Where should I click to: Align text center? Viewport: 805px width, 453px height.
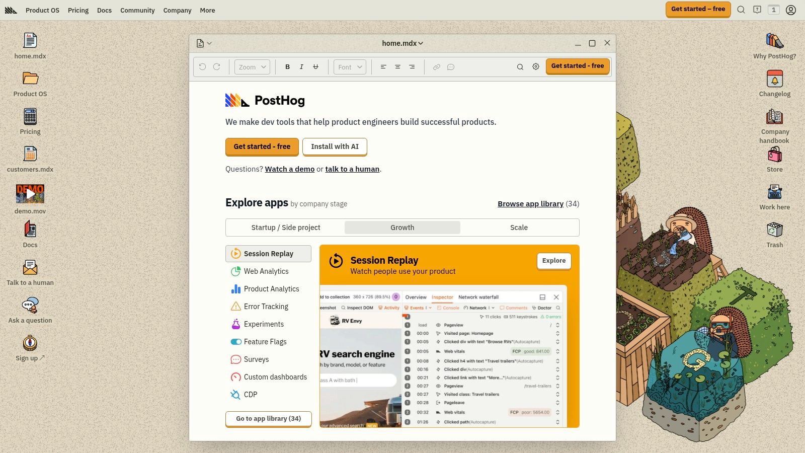(x=397, y=67)
